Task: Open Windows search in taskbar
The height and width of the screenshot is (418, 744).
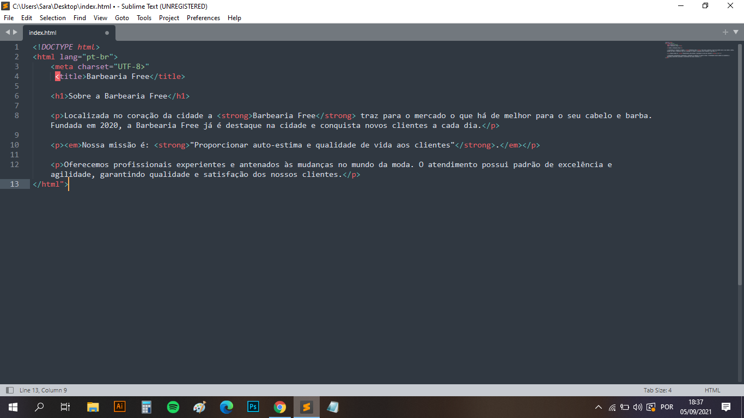Action: pyautogui.click(x=39, y=407)
